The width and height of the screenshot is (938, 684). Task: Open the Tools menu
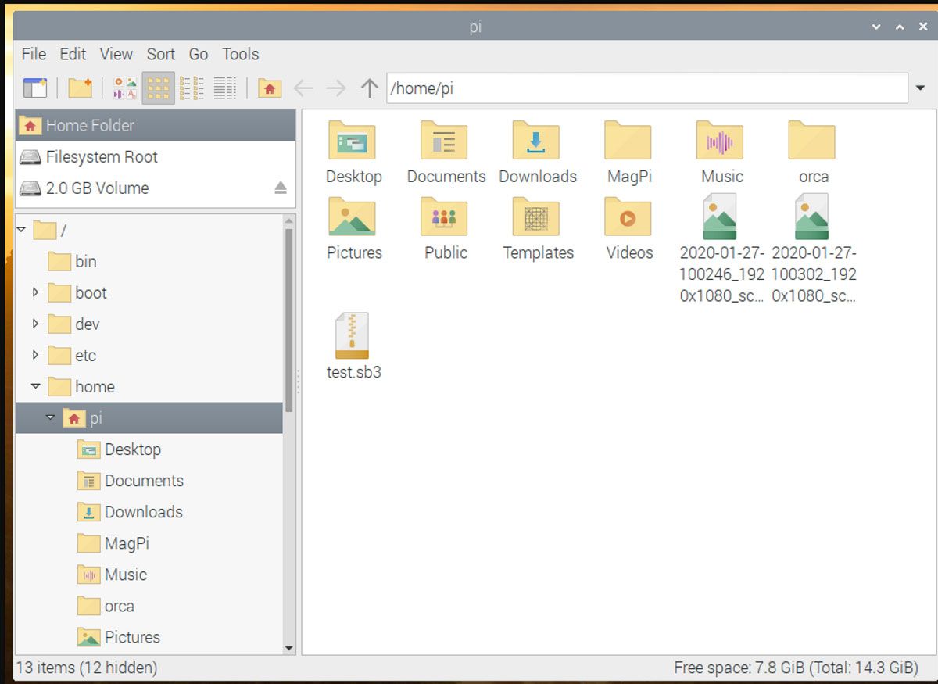tap(239, 54)
